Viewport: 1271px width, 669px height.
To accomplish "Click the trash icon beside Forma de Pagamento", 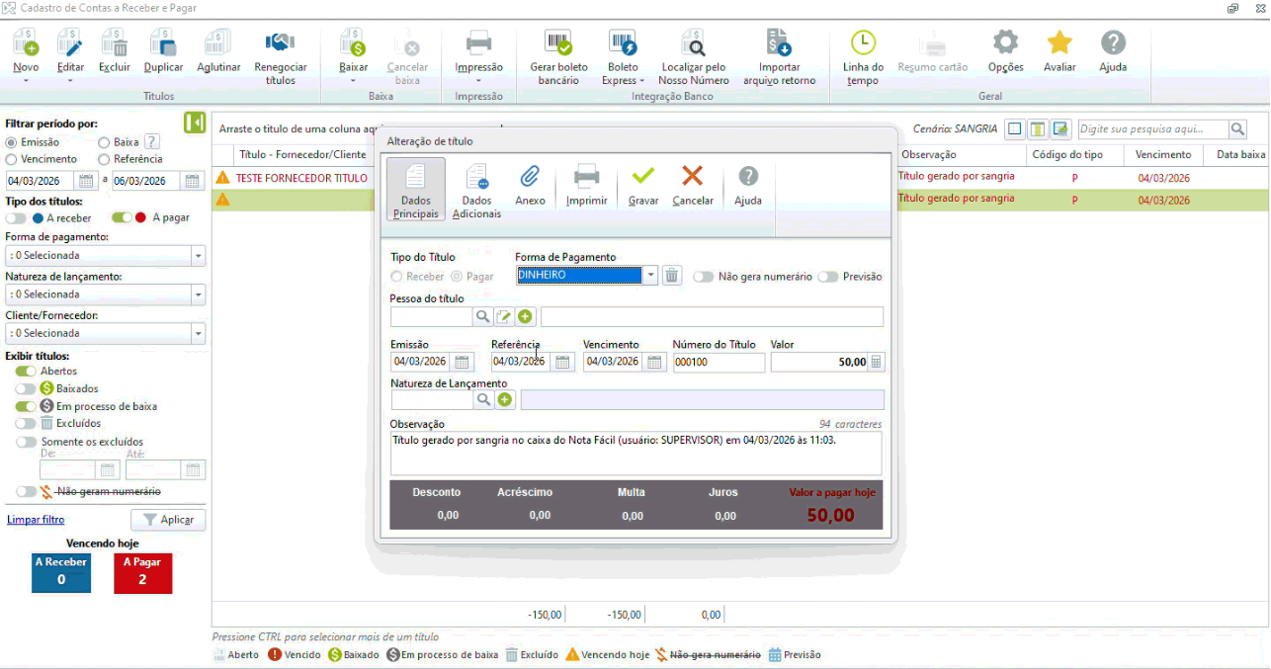I will point(672,276).
